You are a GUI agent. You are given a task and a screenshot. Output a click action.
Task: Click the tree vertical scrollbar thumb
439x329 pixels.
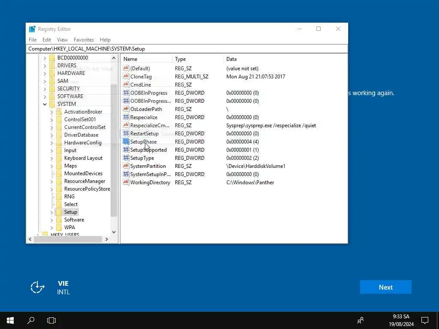point(114,150)
